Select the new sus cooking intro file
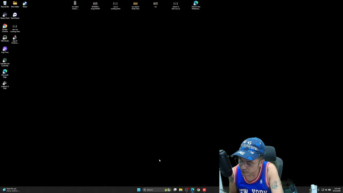The height and width of the screenshot is (193, 343). click(x=15, y=28)
